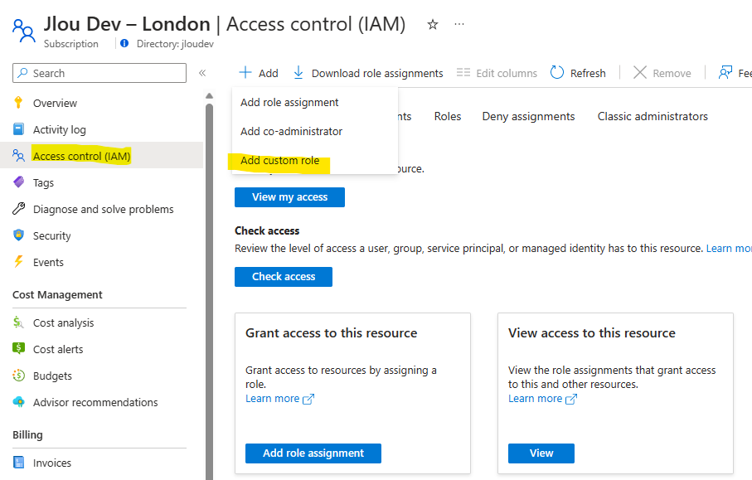This screenshot has height=480, width=752.
Task: Click the Events lightning bolt icon
Action: coord(19,261)
